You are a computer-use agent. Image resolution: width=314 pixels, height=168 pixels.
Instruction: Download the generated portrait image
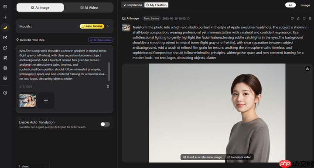click(307, 69)
